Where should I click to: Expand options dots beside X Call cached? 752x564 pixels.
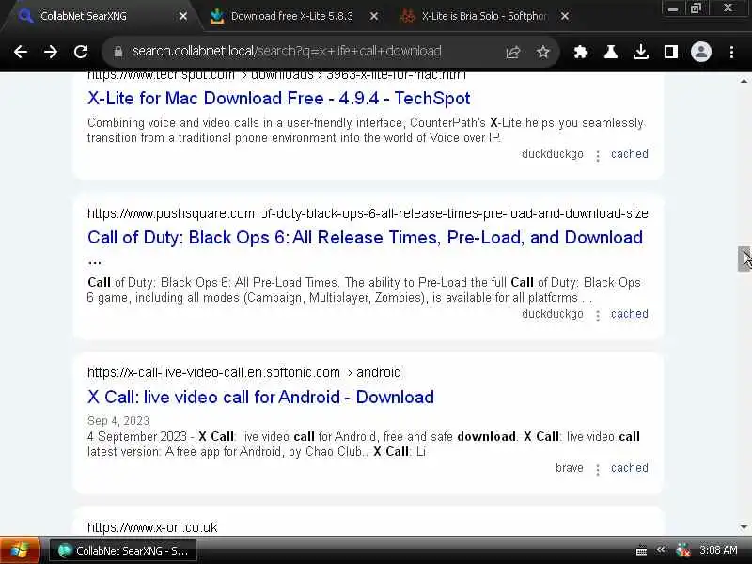[598, 470]
